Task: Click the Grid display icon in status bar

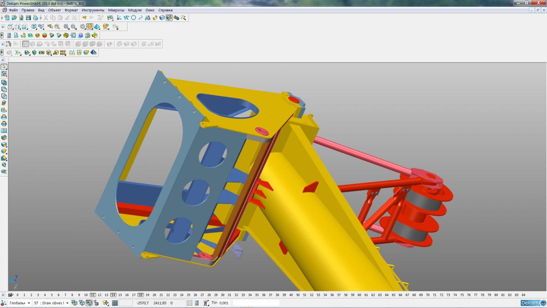Action: [x=115, y=303]
